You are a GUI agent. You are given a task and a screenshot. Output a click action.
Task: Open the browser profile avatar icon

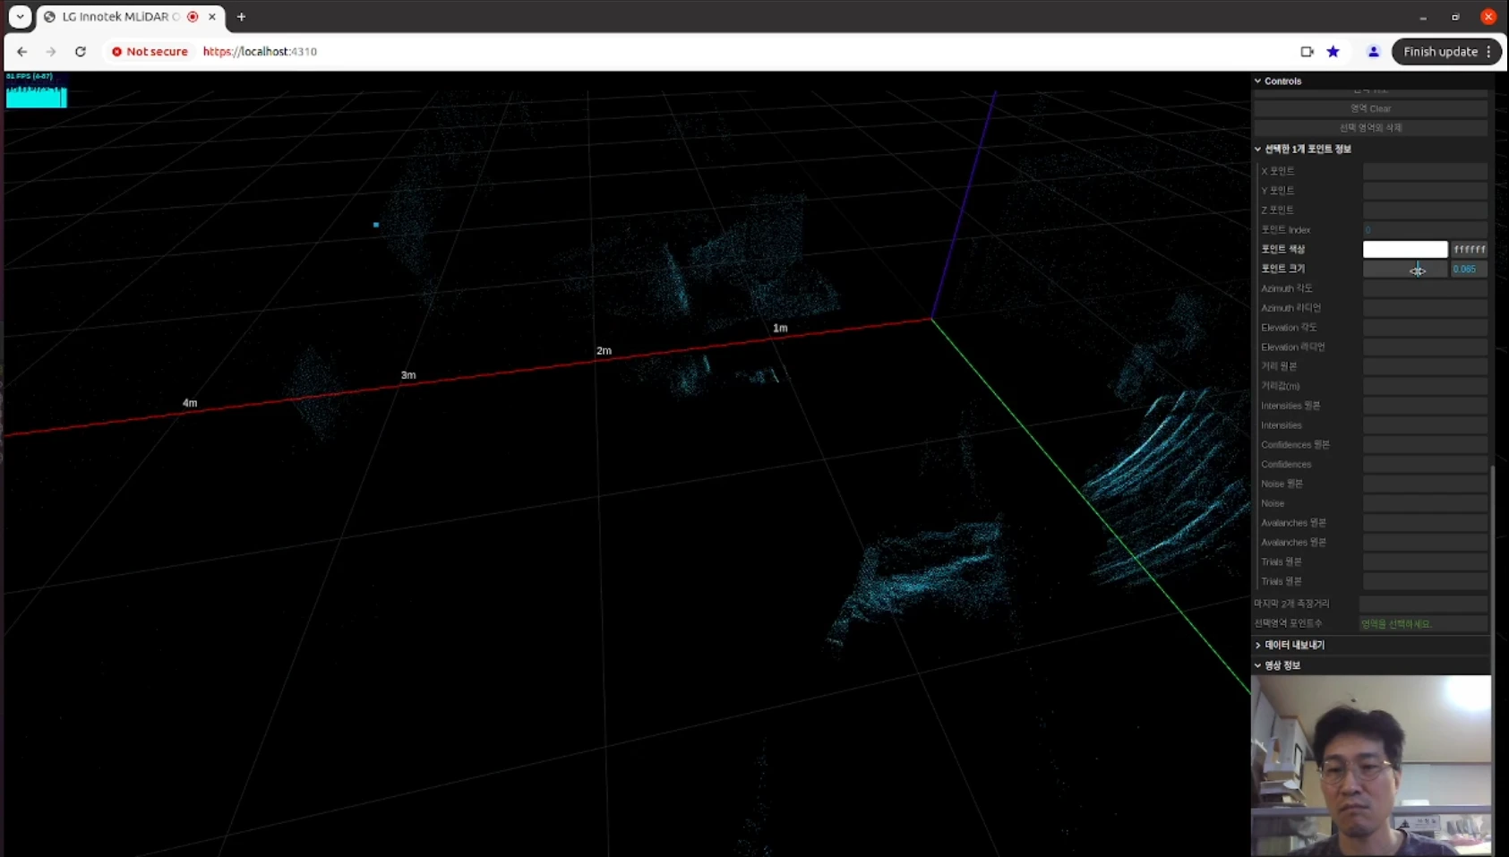1373,52
